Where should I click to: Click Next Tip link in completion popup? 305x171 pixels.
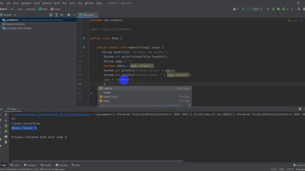coord(176,105)
